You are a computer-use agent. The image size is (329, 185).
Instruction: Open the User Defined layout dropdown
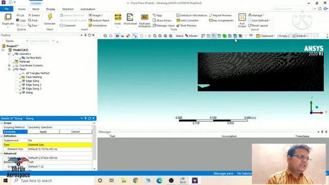tap(259, 21)
